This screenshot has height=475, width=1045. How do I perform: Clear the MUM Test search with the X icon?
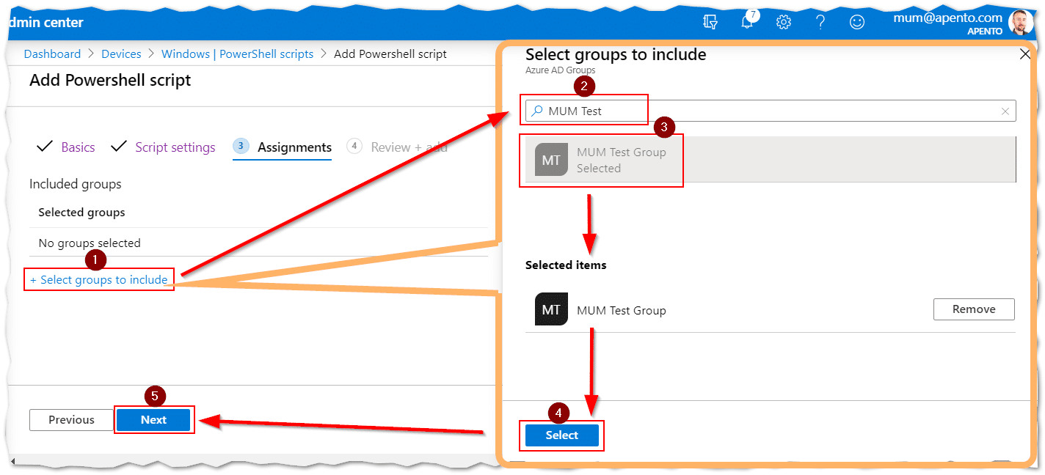click(x=1005, y=110)
